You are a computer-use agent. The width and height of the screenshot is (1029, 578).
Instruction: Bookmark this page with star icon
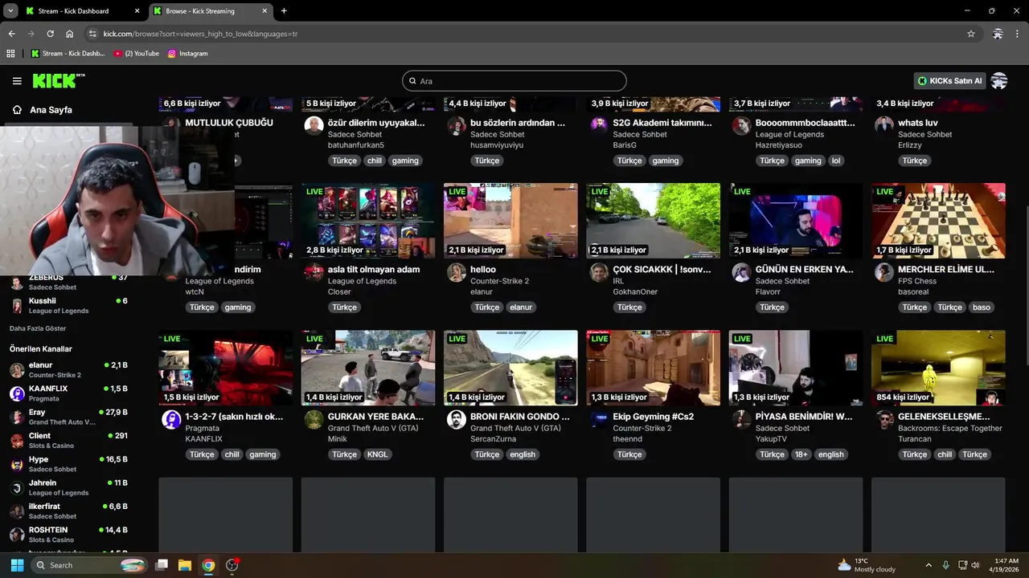(971, 34)
